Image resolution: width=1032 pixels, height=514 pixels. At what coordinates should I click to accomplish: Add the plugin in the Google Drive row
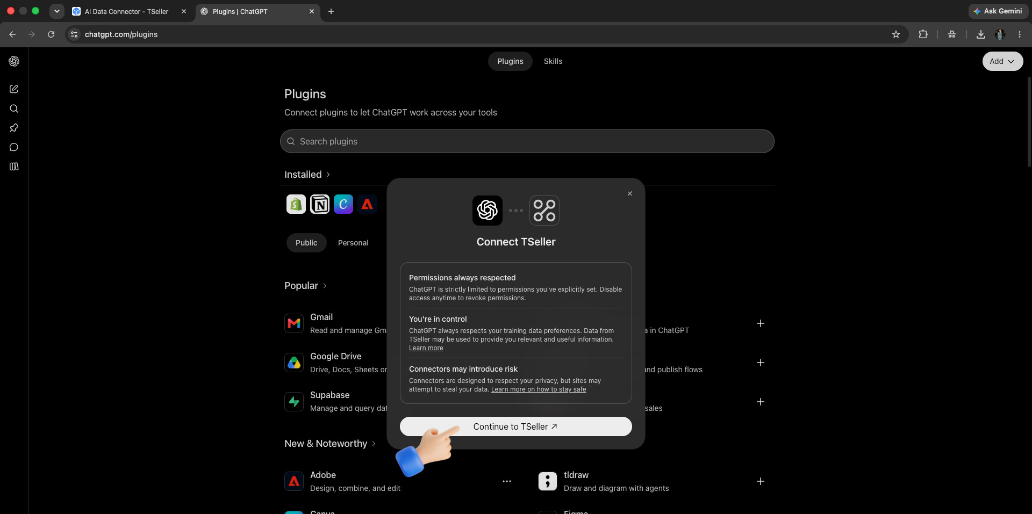[761, 363]
